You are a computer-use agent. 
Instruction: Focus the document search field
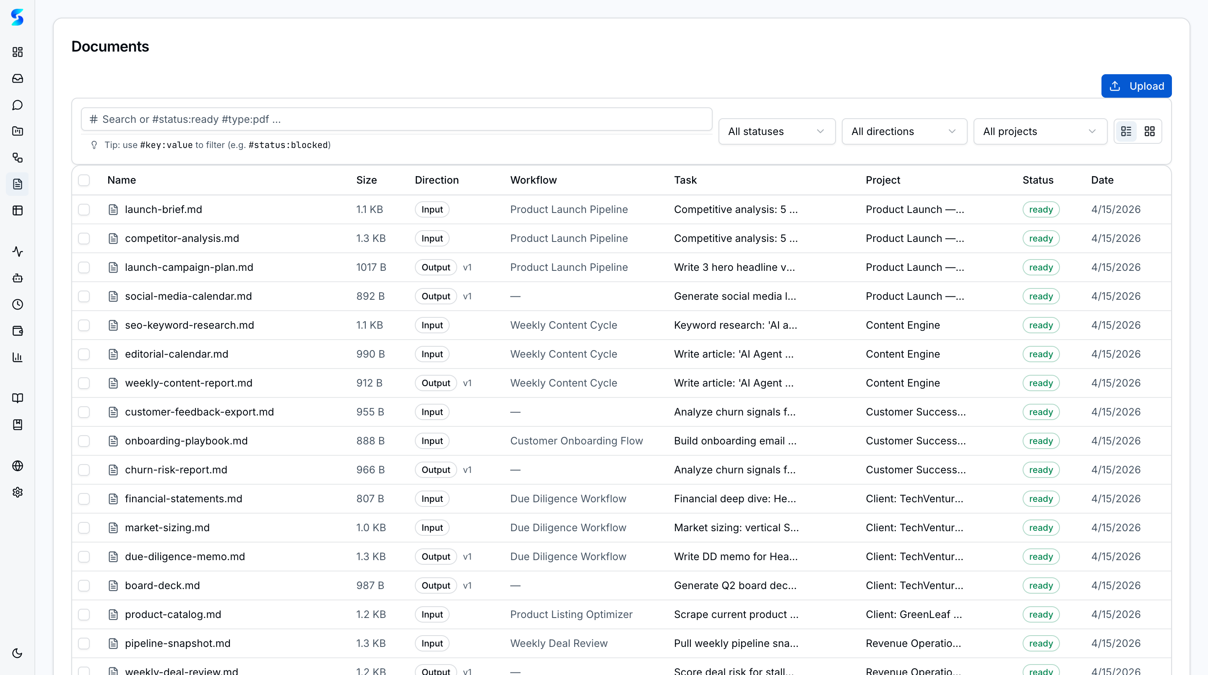[396, 119]
